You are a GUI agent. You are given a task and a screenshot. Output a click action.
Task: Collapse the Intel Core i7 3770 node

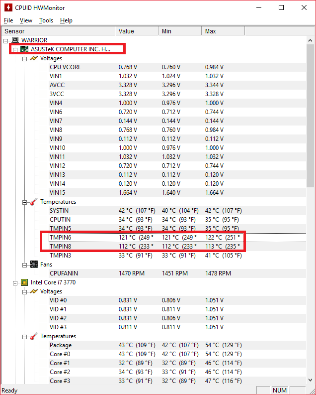click(x=15, y=283)
